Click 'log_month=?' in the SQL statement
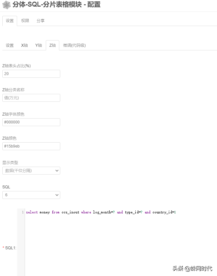Screen dimensions: 217x276 pyautogui.click(x=104, y=212)
